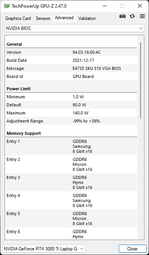This screenshot has height=255, width=149.
Task: Select the BIOS Version row
Action: (x=71, y=52)
